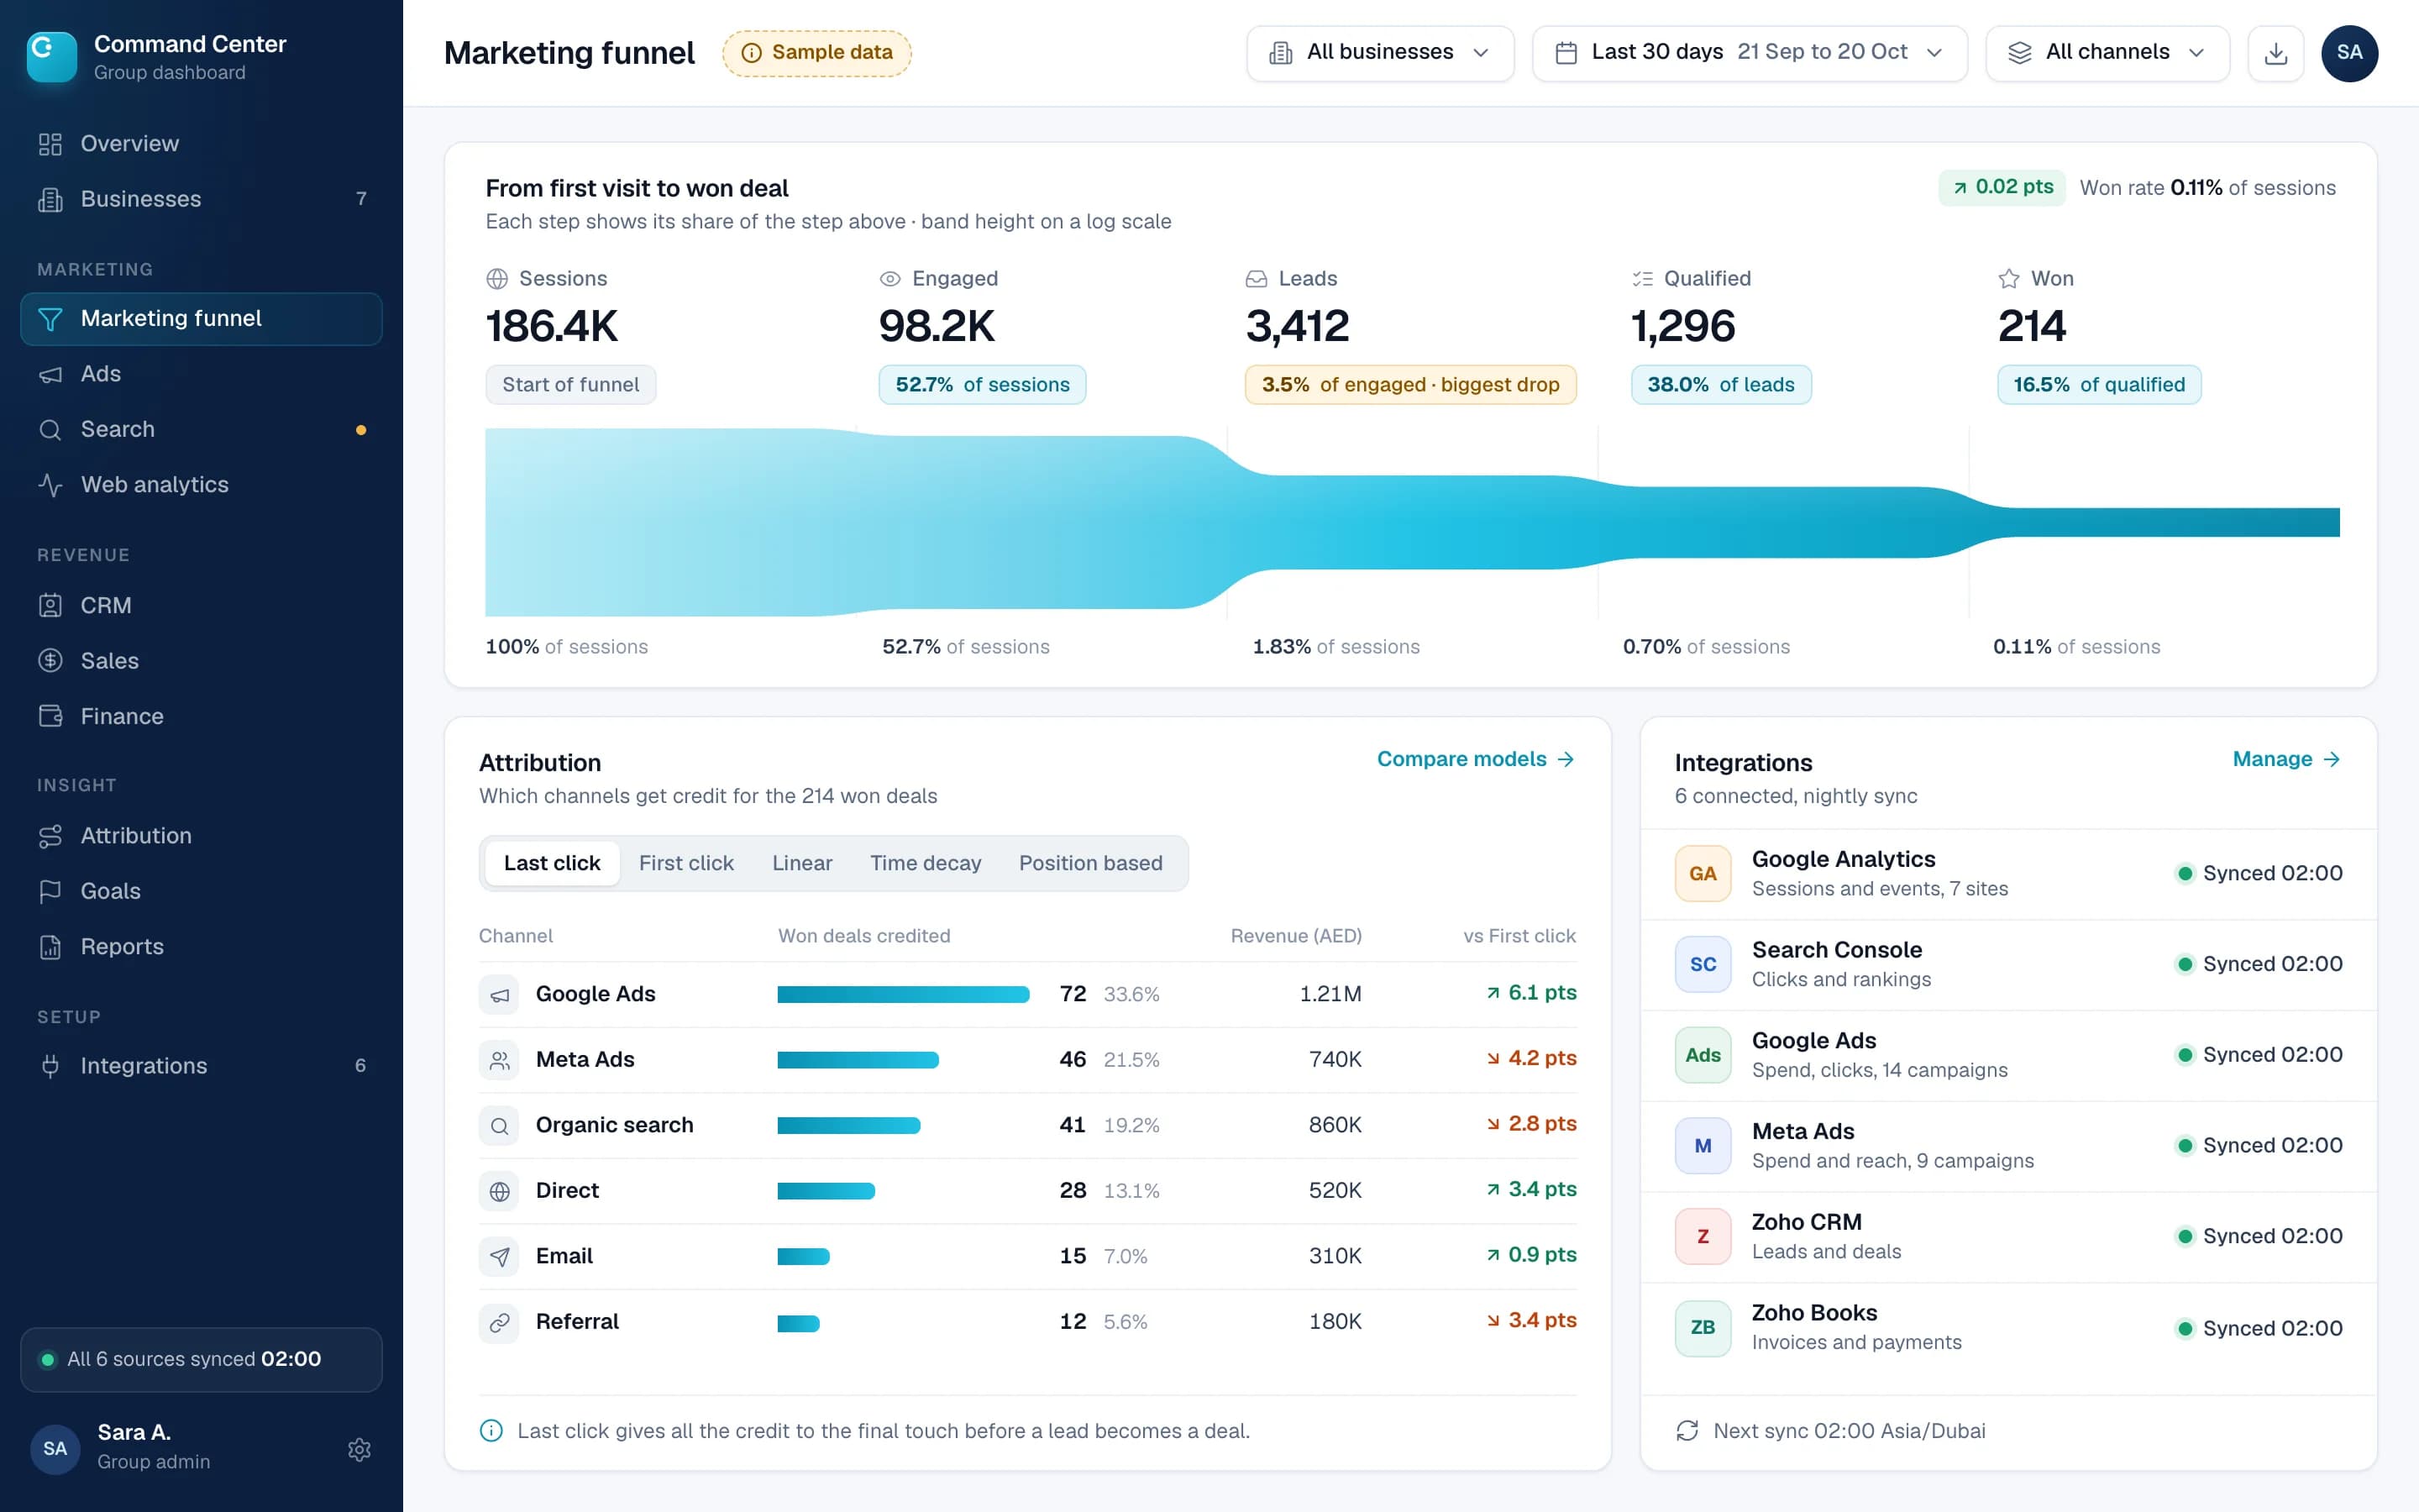Click the Command Center logo icon
This screenshot has width=2419, height=1512.
(x=52, y=57)
